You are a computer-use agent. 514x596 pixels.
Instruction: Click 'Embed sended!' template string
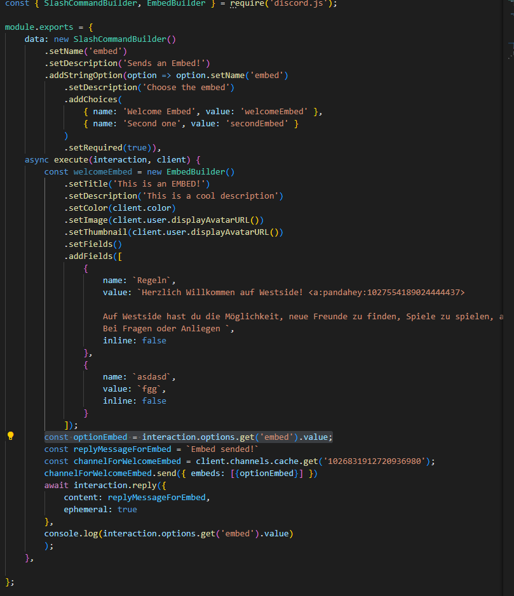[222, 449]
